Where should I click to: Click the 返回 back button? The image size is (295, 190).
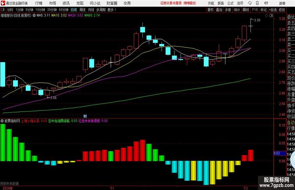click(282, 10)
